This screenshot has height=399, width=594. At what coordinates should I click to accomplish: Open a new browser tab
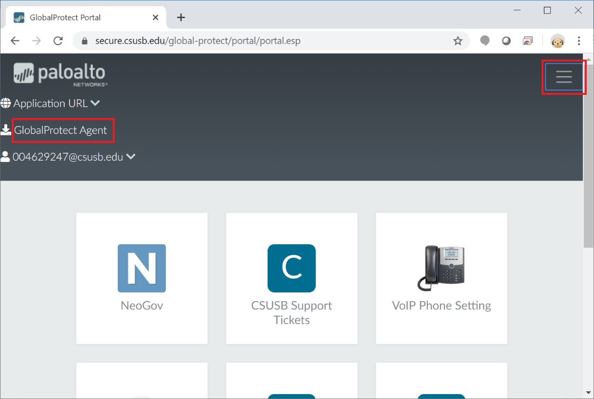pos(181,17)
